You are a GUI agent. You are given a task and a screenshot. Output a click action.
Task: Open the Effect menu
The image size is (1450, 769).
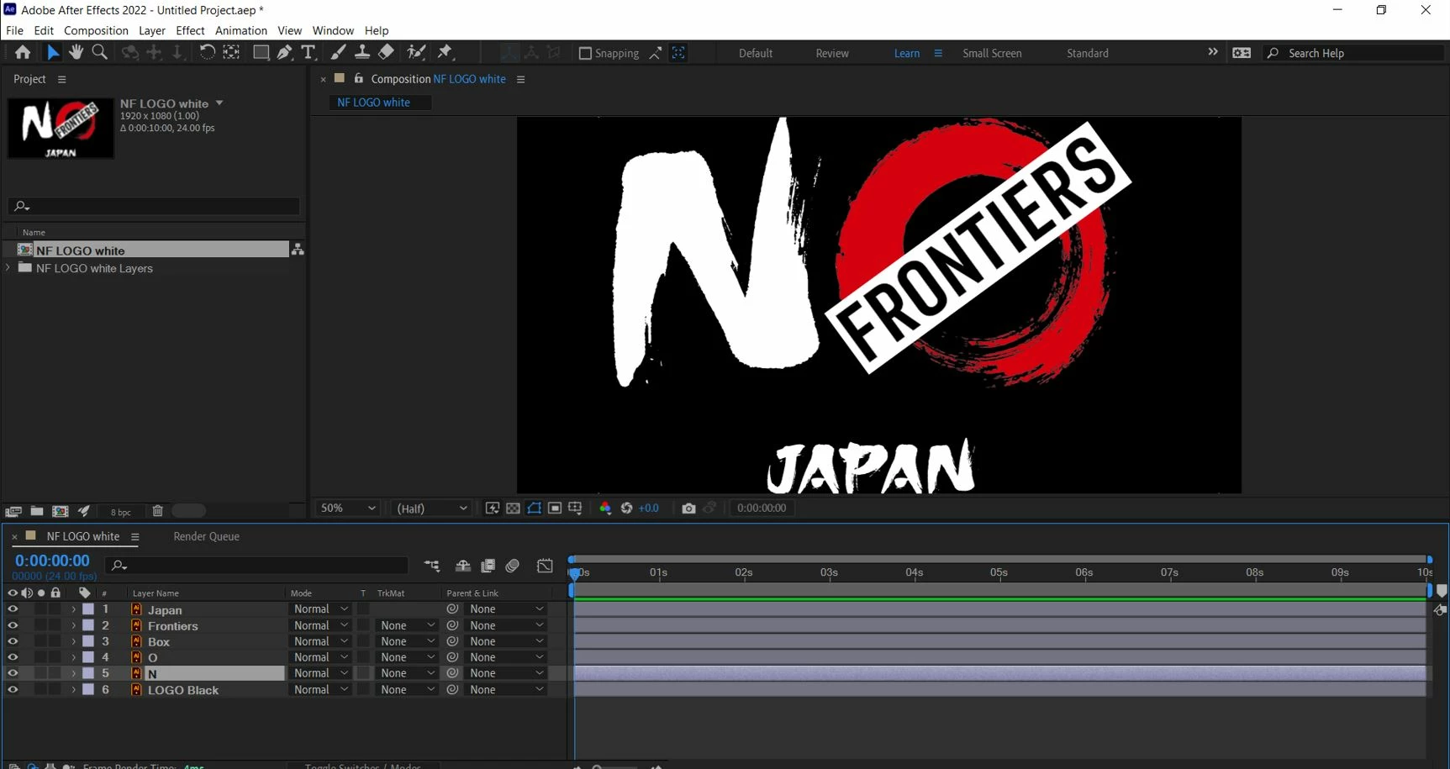tap(190, 30)
